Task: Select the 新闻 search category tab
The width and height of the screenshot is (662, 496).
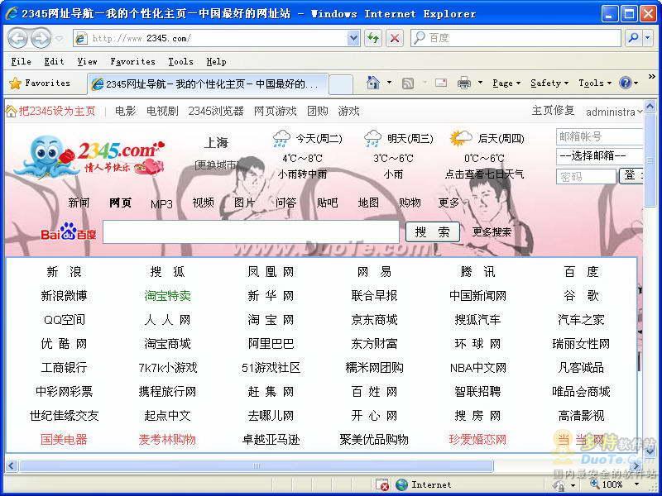Action: [79, 203]
